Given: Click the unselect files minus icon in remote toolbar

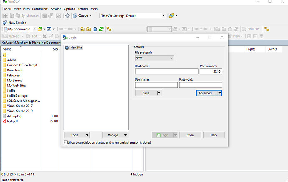Looking at the screenshot, I should [x=255, y=36].
